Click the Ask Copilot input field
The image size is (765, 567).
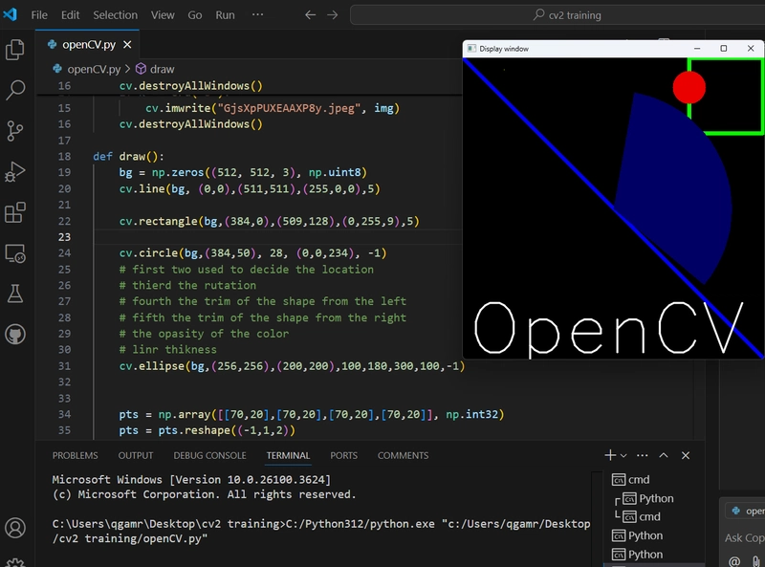click(745, 537)
